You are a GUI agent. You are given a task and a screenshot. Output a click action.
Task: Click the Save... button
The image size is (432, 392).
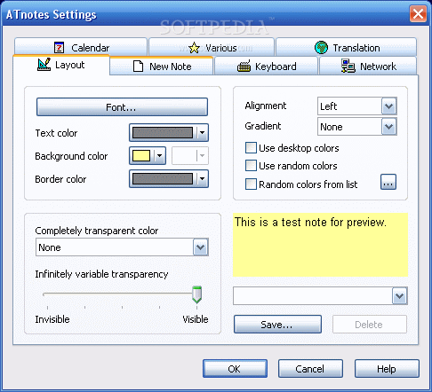[277, 325]
